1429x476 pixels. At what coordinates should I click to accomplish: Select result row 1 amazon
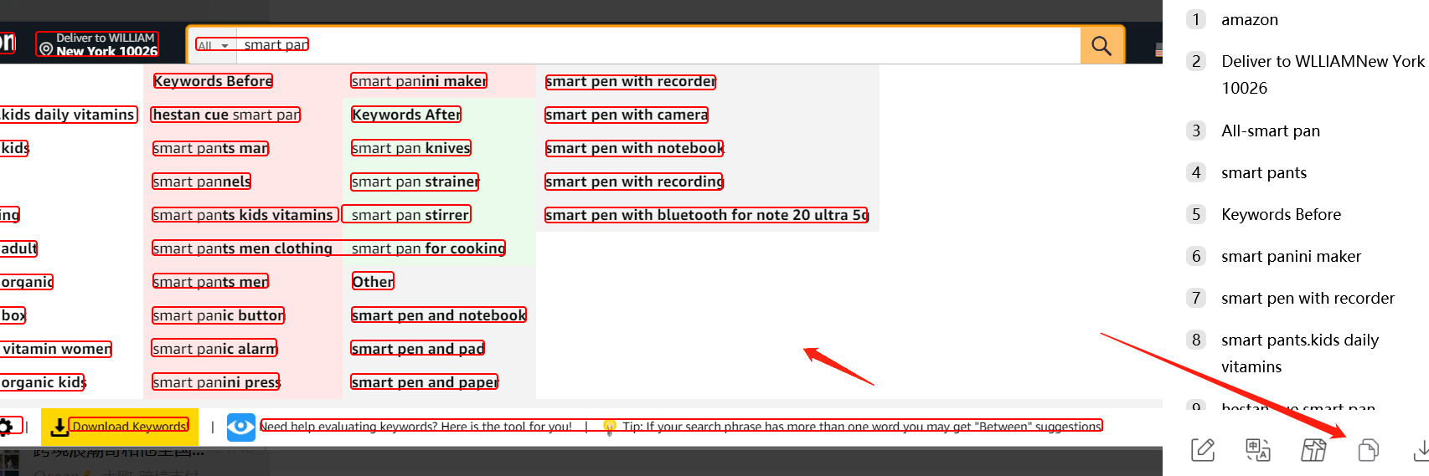pos(1250,19)
